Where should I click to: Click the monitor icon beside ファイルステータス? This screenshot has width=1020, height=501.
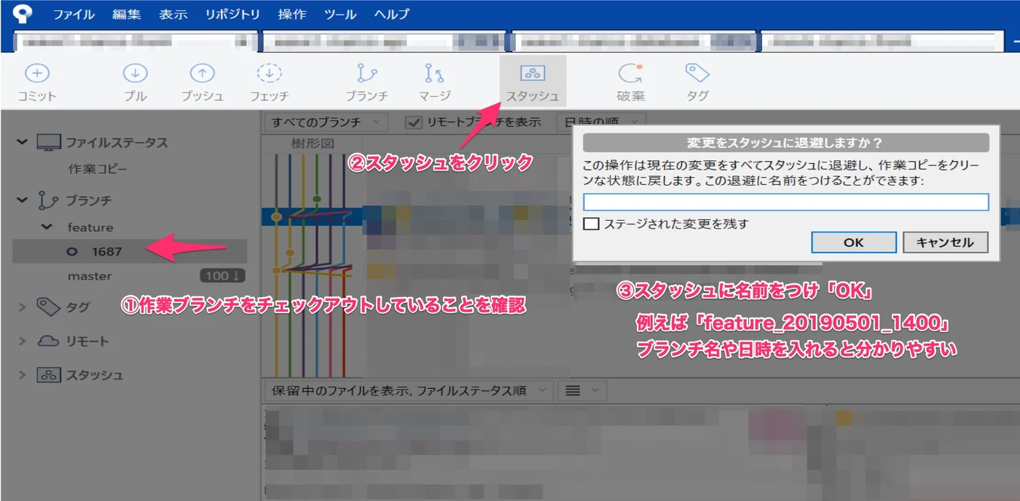coord(49,143)
